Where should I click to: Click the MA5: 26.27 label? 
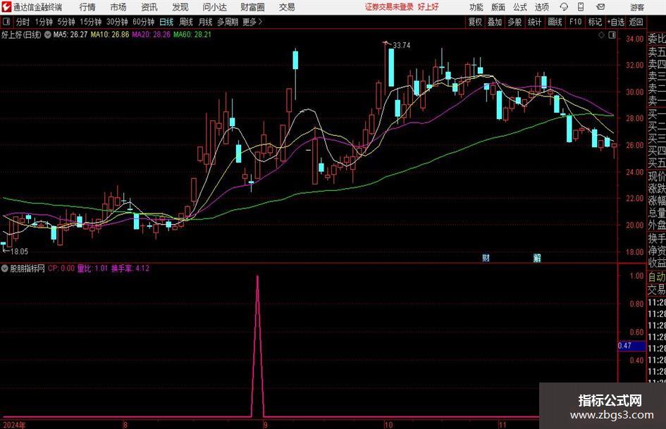point(70,35)
